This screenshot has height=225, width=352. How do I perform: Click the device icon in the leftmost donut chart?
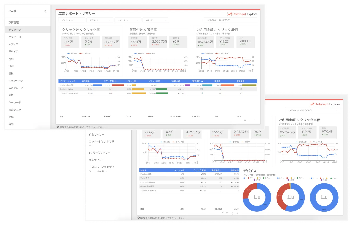(x=257, y=197)
